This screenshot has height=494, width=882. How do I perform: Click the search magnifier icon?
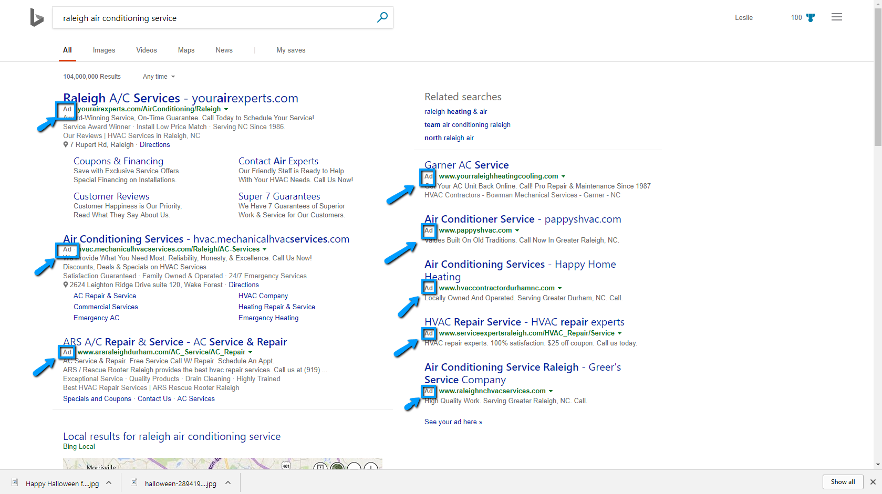click(382, 17)
